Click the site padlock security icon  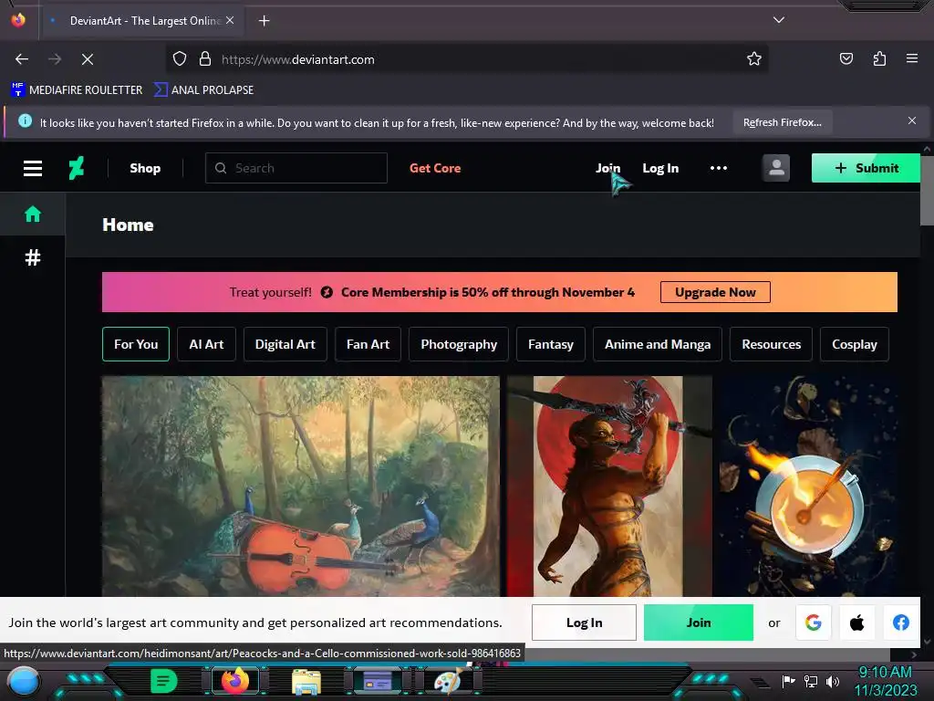coord(205,59)
